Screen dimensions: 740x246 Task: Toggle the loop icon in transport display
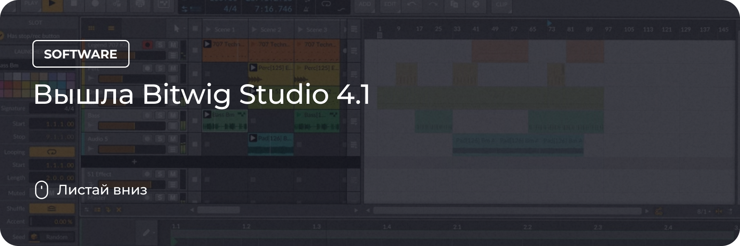click(326, 4)
